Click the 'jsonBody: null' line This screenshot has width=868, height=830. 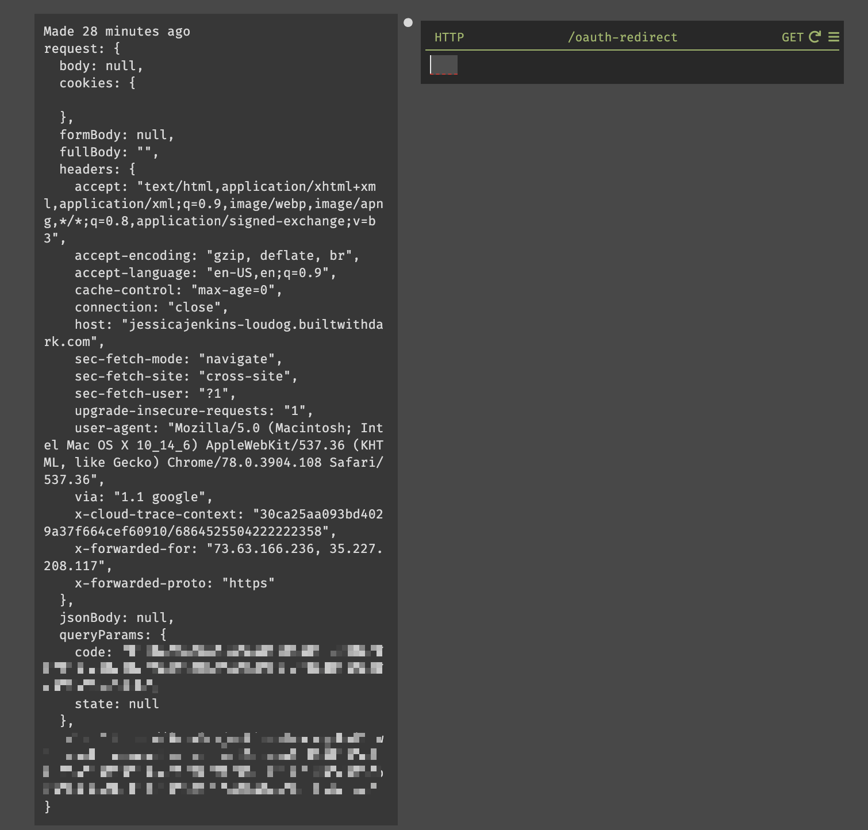117,618
